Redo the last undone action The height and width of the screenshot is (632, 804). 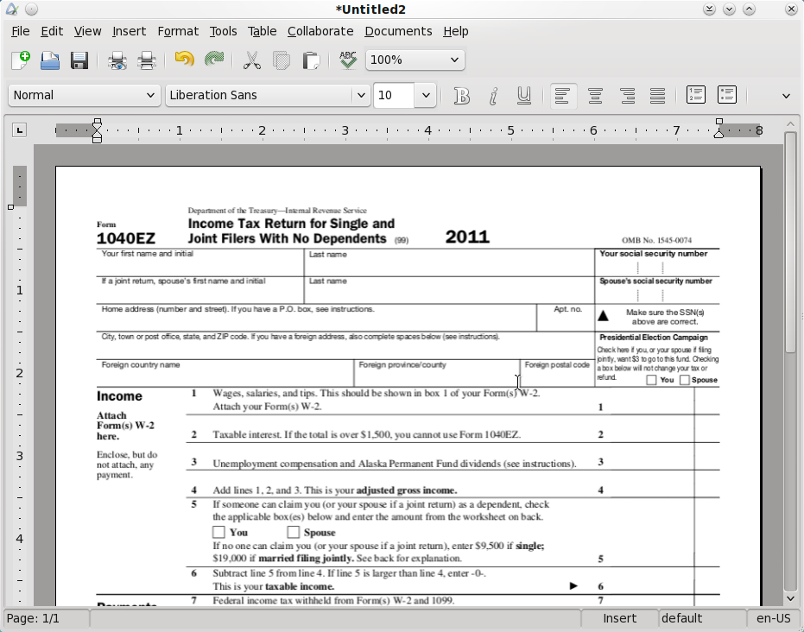click(x=214, y=60)
